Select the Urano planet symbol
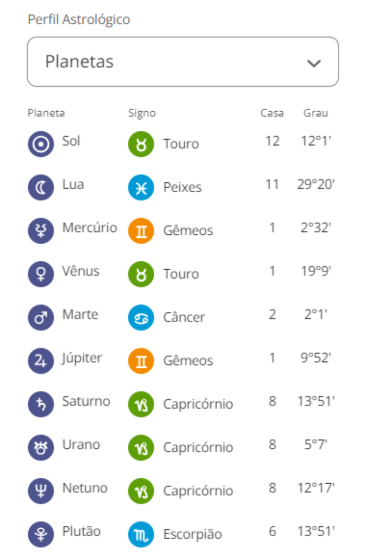366x559 pixels. pyautogui.click(x=41, y=447)
